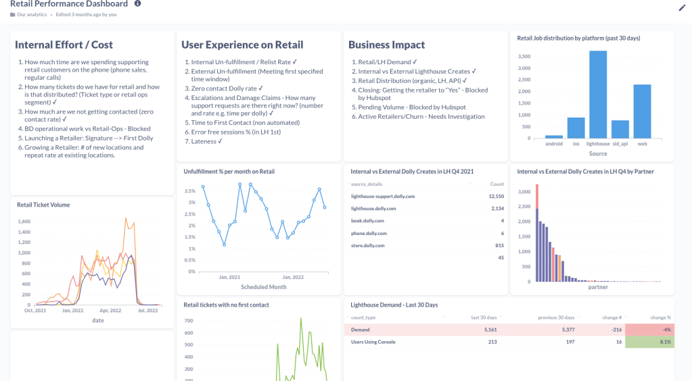Image resolution: width=692 pixels, height=381 pixels.
Task: Open Unfulfillment % per month on Retail
Action: [x=231, y=172]
